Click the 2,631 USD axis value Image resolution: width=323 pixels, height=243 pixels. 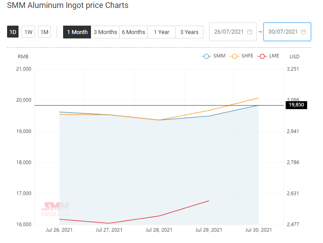click(x=293, y=194)
